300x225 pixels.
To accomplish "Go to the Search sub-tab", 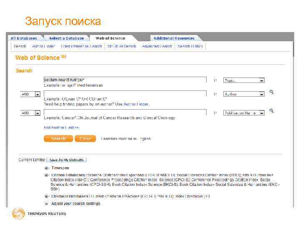I will click(20, 46).
